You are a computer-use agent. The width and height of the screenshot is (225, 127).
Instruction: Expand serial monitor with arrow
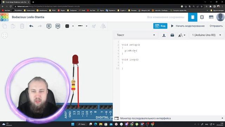222,118
